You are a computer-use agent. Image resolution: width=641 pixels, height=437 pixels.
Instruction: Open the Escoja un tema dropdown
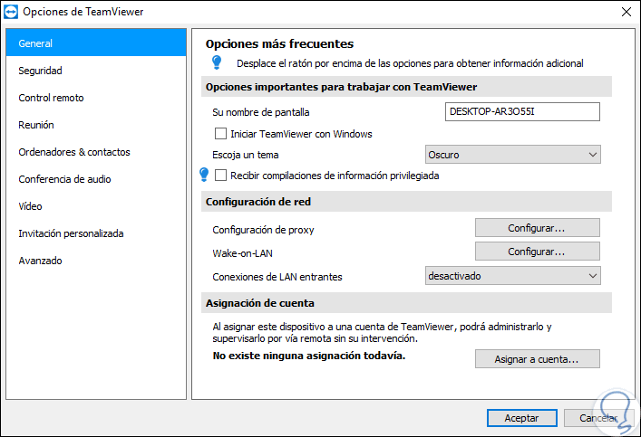[x=512, y=155]
